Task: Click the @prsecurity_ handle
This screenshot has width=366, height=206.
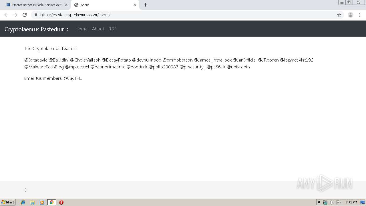Action: pos(192,67)
